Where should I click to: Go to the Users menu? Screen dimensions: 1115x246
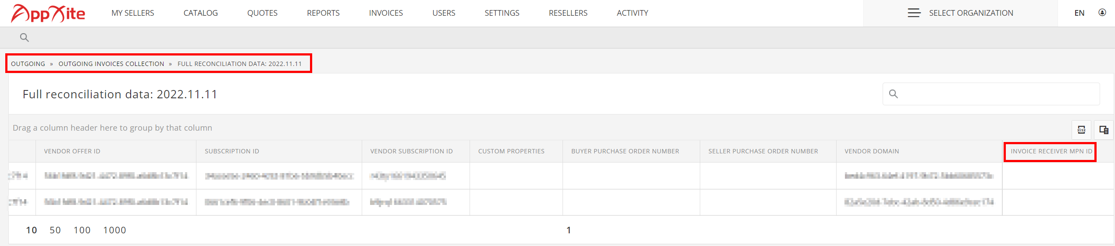click(444, 13)
